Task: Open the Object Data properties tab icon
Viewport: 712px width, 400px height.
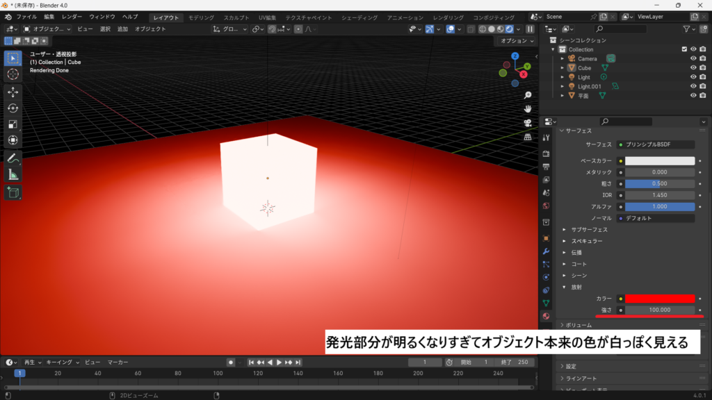Action: tap(546, 303)
